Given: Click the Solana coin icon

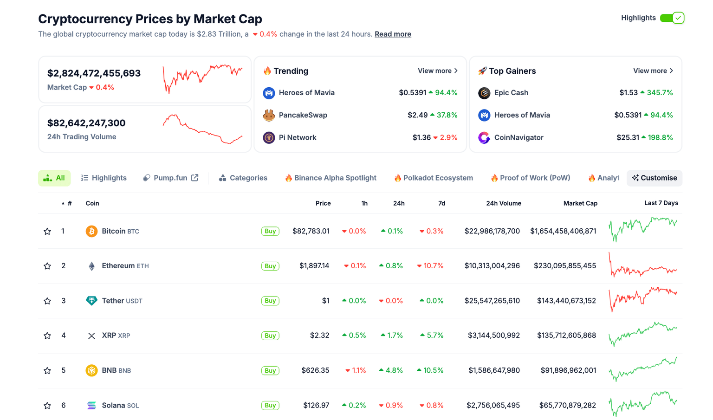Looking at the screenshot, I should 91,405.
